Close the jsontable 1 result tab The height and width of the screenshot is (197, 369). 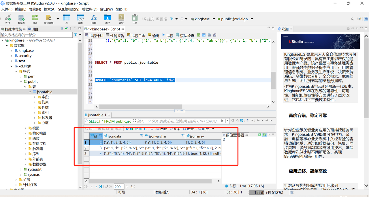(x=109, y=115)
